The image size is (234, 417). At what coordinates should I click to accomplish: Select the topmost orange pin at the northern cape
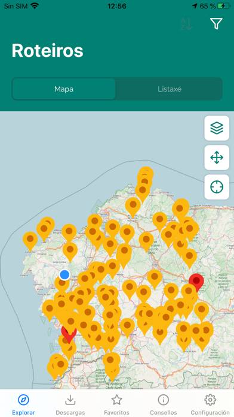146,173
